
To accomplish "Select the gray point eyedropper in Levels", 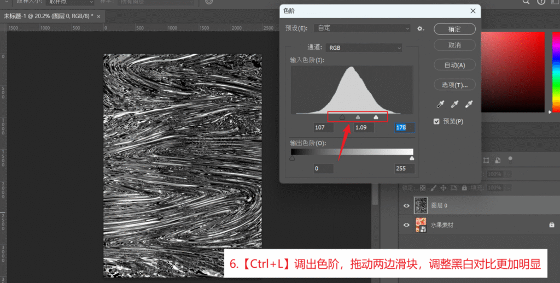I will click(x=454, y=104).
